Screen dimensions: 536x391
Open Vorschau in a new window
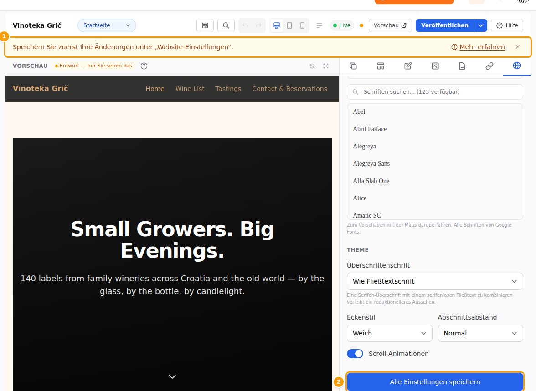390,25
